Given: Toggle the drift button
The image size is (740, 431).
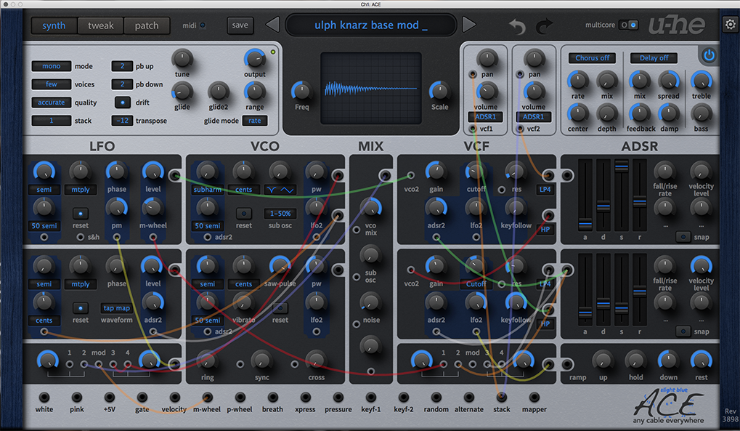Looking at the screenshot, I should pyautogui.click(x=123, y=102).
